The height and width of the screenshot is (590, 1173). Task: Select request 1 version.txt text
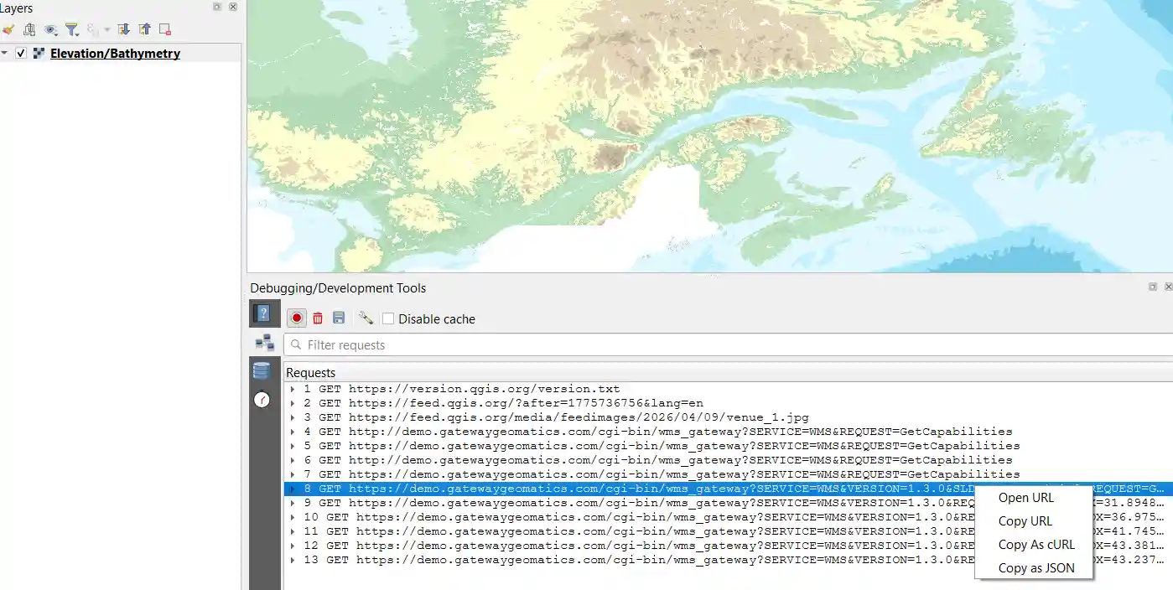[461, 389]
